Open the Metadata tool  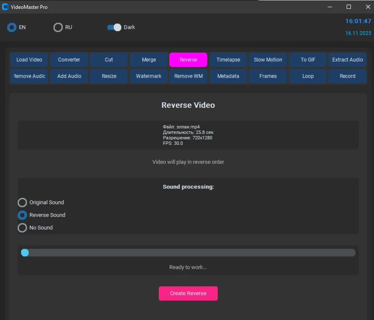coord(228,76)
